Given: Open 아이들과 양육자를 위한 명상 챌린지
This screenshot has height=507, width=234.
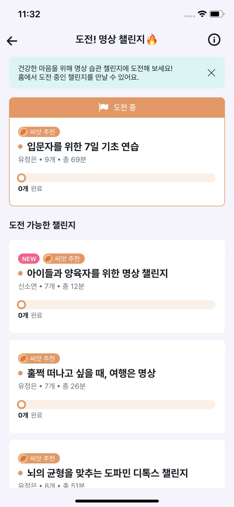Looking at the screenshot, I should click(x=97, y=273).
